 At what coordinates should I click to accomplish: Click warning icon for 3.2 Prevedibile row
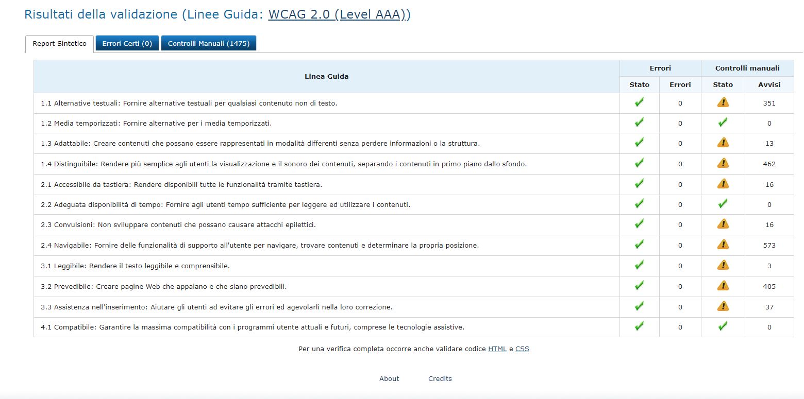click(x=723, y=286)
